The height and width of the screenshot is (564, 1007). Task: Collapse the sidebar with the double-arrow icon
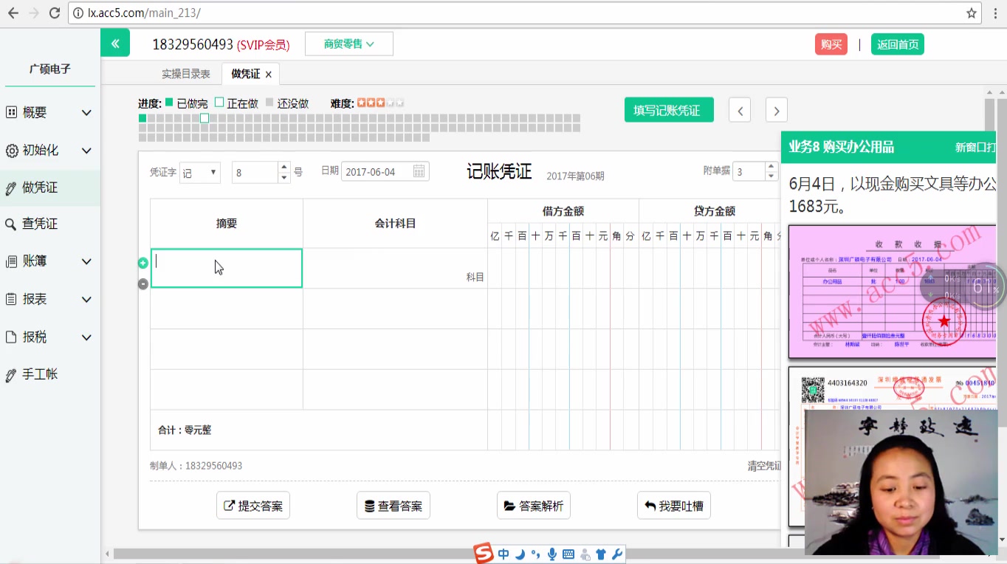pyautogui.click(x=115, y=43)
